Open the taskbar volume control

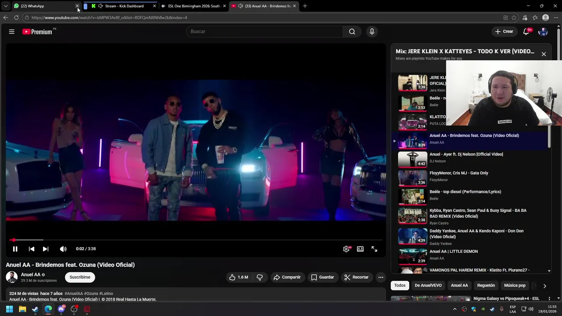click(531, 309)
